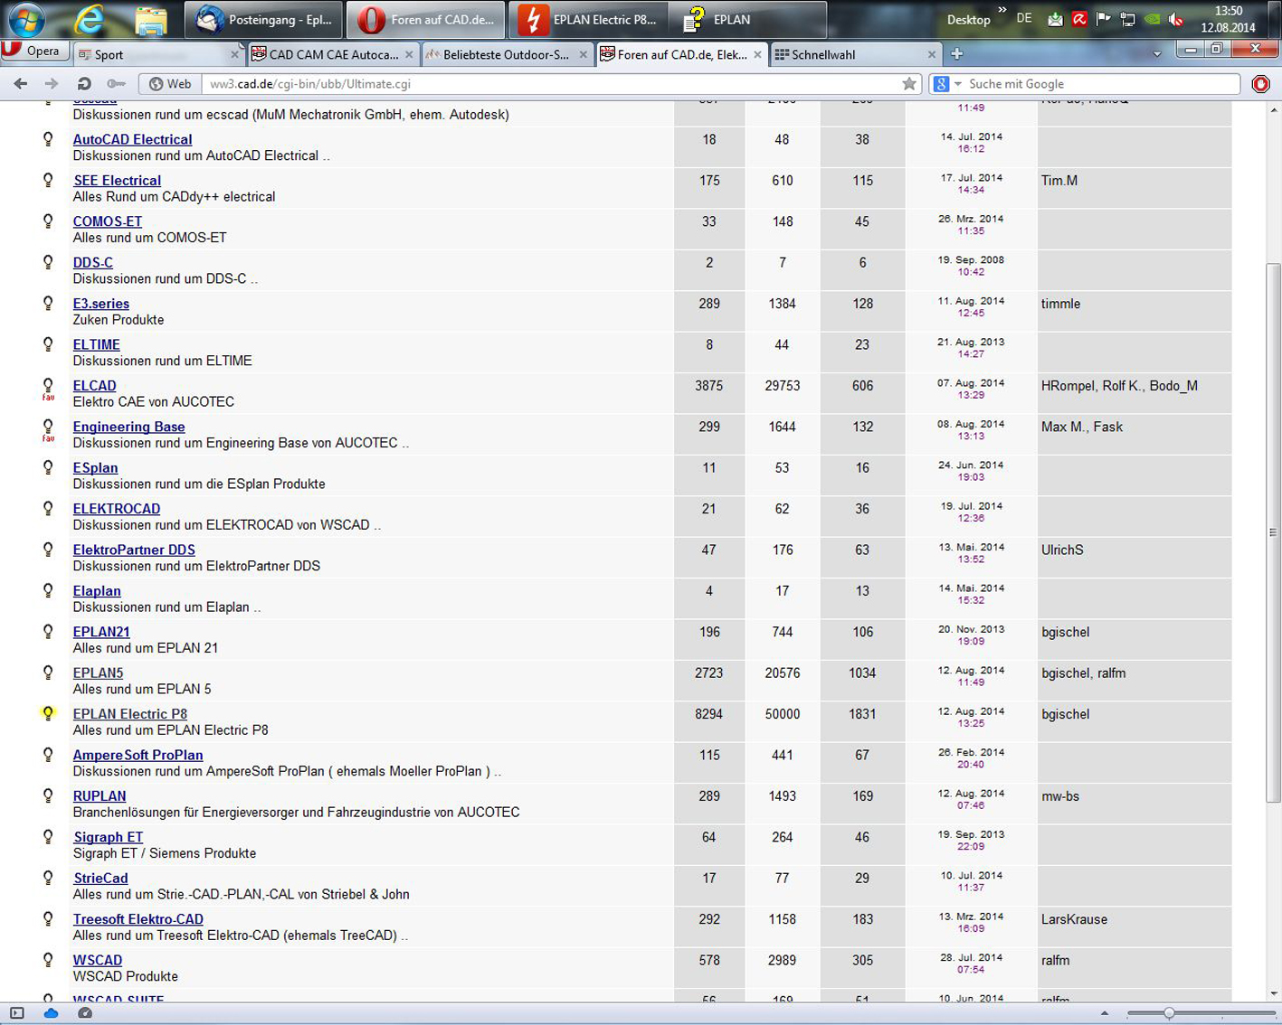The width and height of the screenshot is (1282, 1025).
Task: Click the Opera Turbo icon in status bar
Action: click(84, 1013)
